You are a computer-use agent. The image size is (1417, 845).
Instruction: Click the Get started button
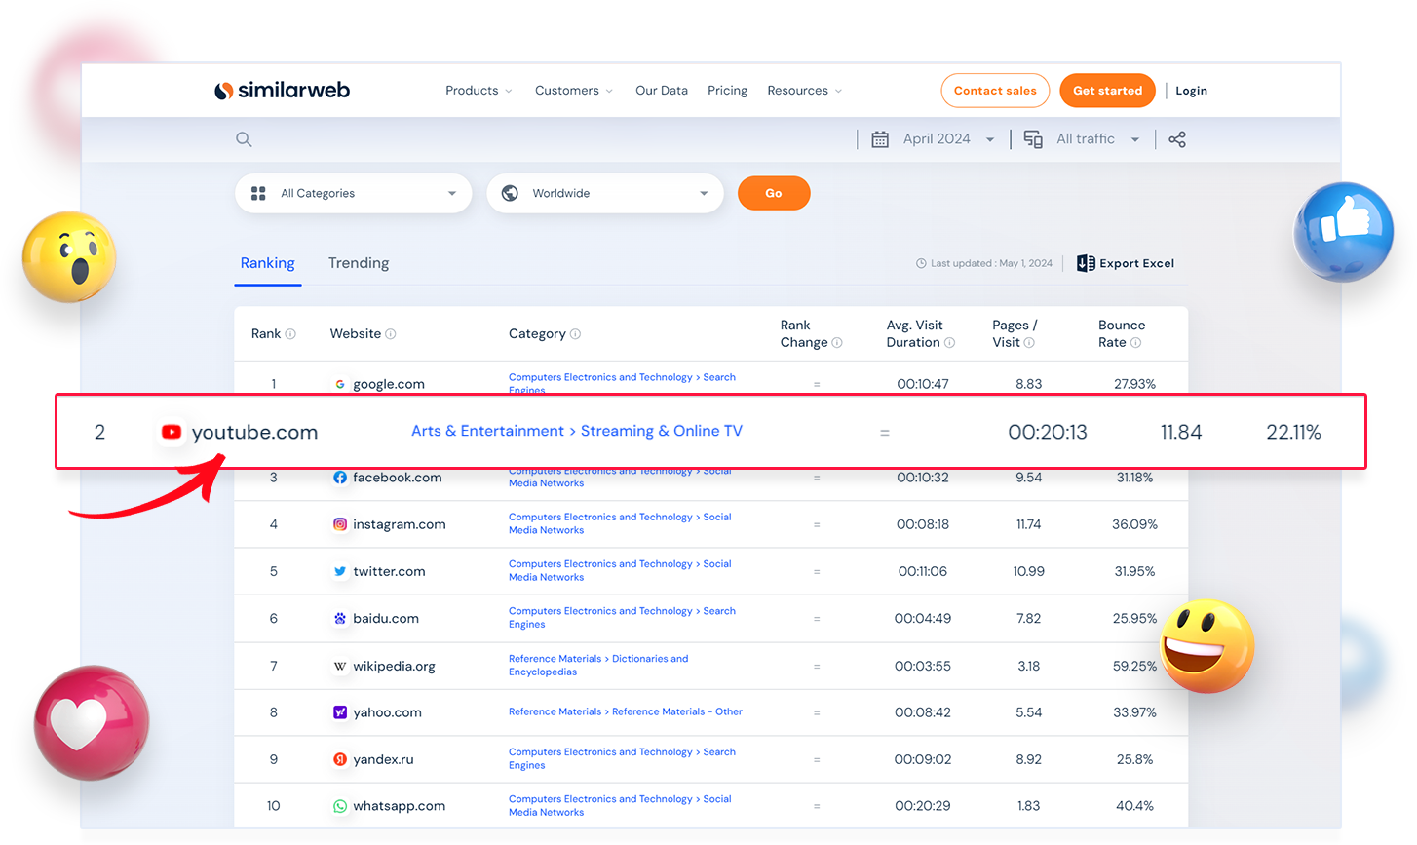coord(1107,91)
